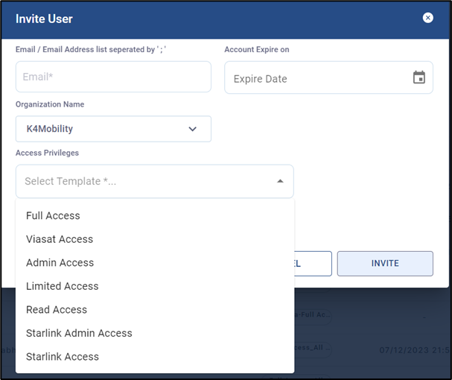This screenshot has width=452, height=380.
Task: Pick Starlink Access from the dropdown
Action: [x=63, y=356]
